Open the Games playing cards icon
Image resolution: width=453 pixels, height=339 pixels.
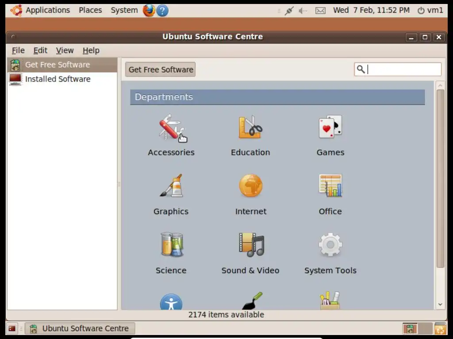pyautogui.click(x=330, y=127)
